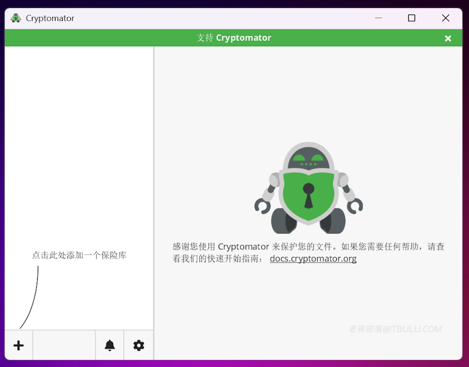Click the 感谢您使用 Cryptomator welcome text
Screen dimensions: 469x367
(309, 252)
